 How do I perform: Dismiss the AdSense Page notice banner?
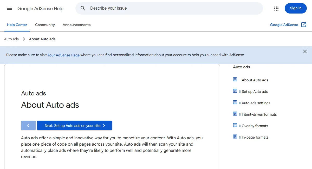click(x=305, y=51)
